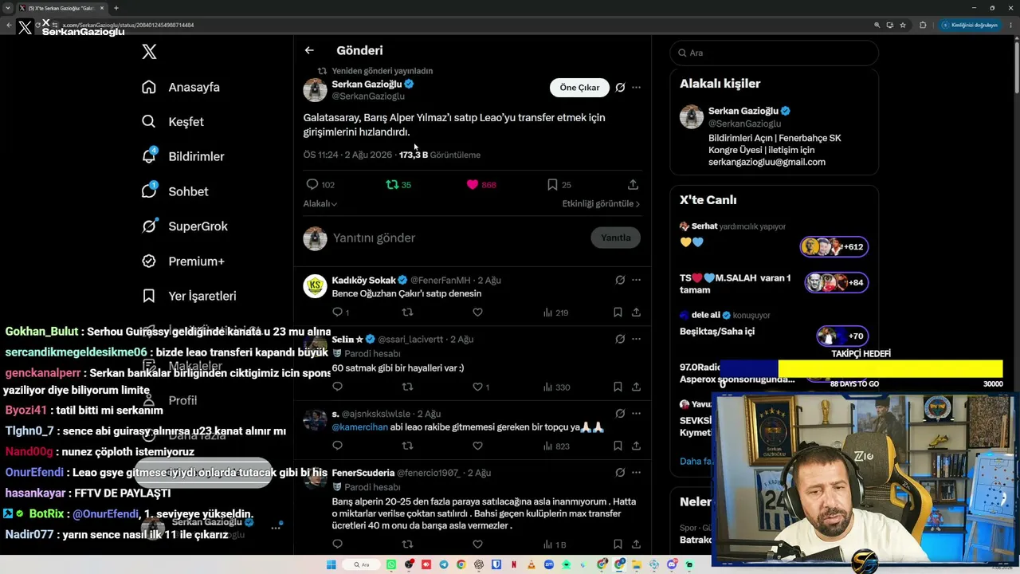1020x574 pixels.
Task: Click the browser back button
Action: click(9, 25)
